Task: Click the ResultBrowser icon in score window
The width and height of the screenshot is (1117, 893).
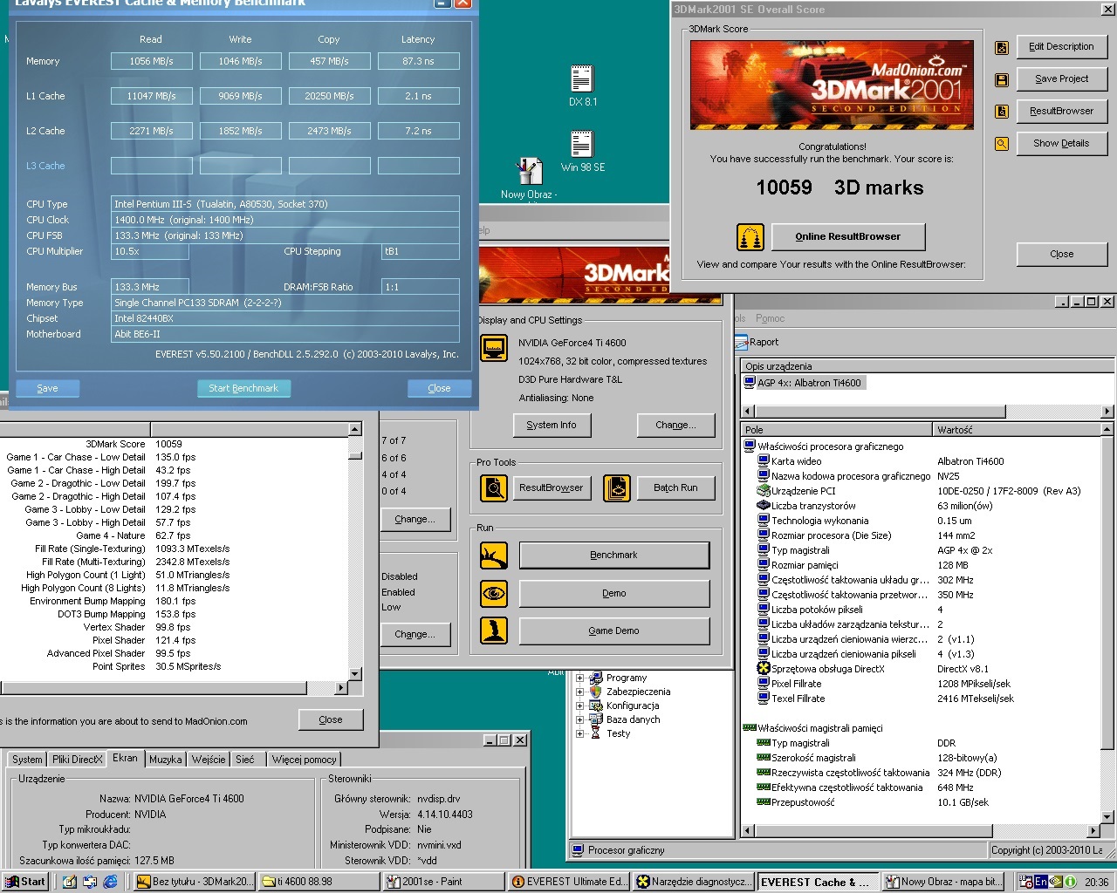Action: point(1002,112)
